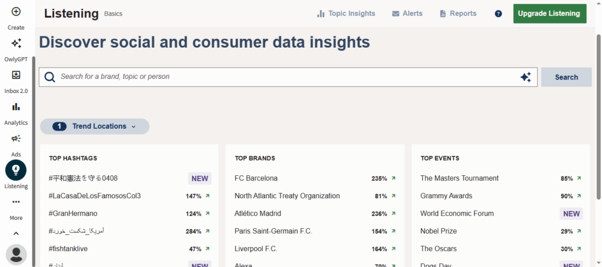602x267 pixels.
Task: Click the Upgrade Listening button
Action: pyautogui.click(x=550, y=14)
